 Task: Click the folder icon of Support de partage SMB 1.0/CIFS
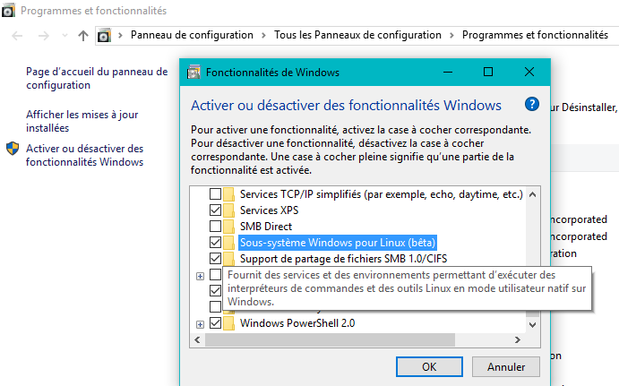pos(228,259)
